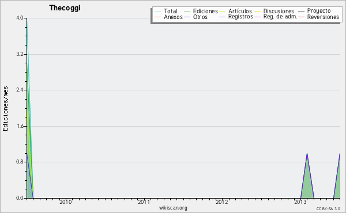This screenshot has width=346, height=213.
Task: Click the Thecoggi chart title
Action: point(65,8)
